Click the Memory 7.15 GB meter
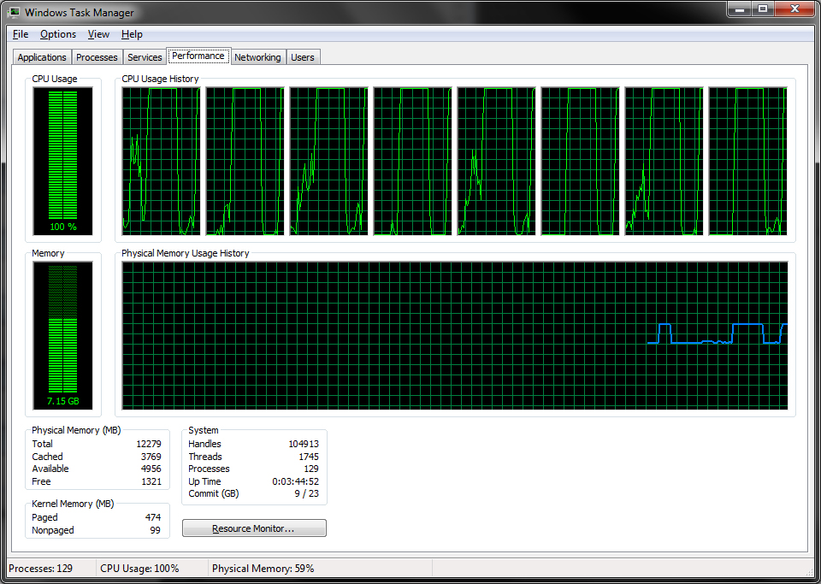Image resolution: width=821 pixels, height=584 pixels. pos(62,335)
